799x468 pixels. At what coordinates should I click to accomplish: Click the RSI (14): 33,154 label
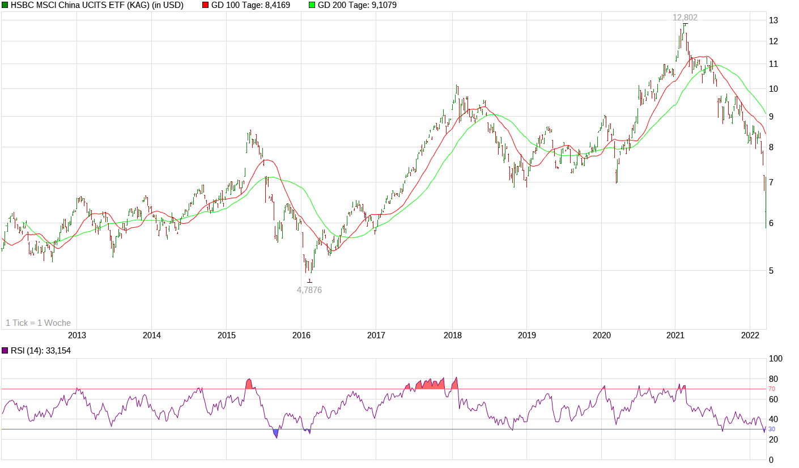(x=41, y=351)
